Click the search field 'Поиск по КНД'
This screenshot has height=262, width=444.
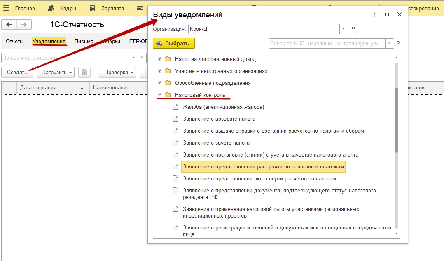327,43
